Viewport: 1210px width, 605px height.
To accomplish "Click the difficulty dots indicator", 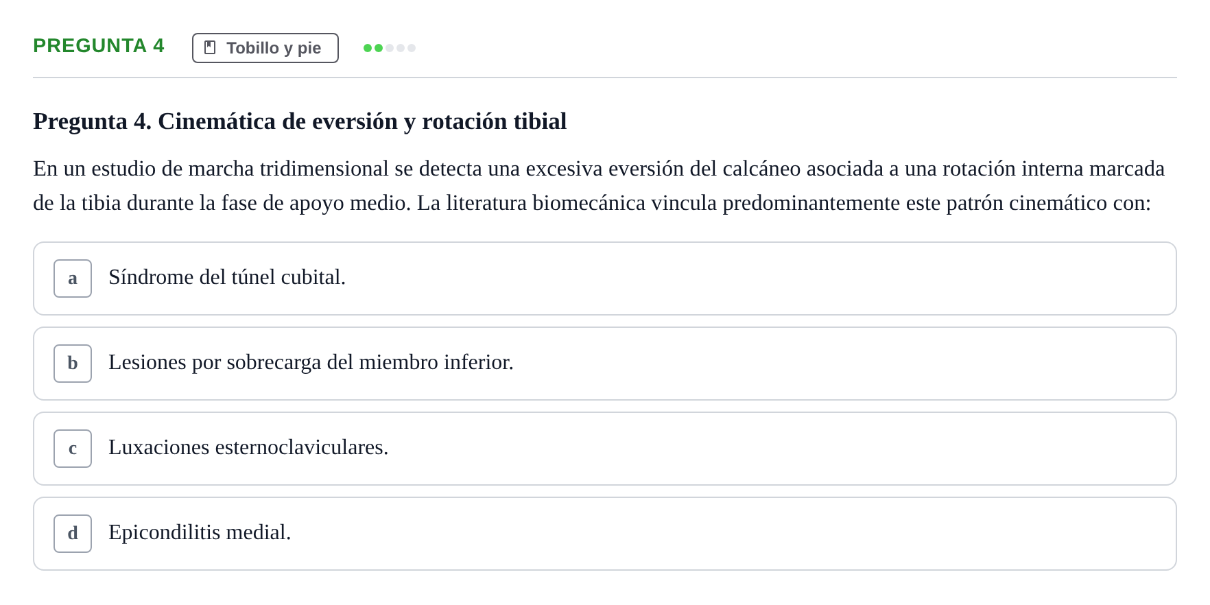I will [x=390, y=48].
